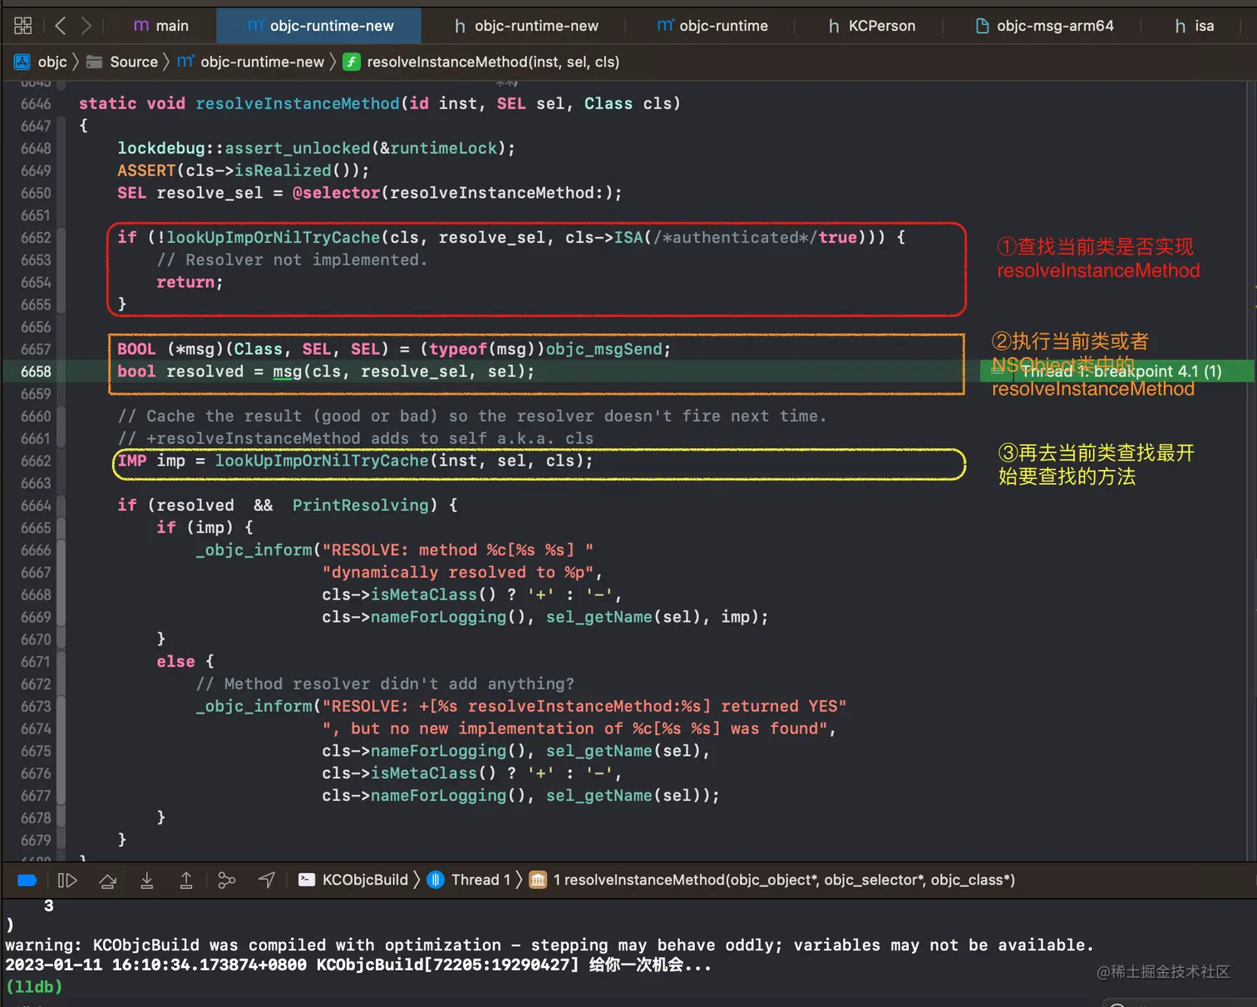Viewport: 1257px width, 1007px height.
Task: Choose the KCObjBuild process in debug bar
Action: click(353, 880)
